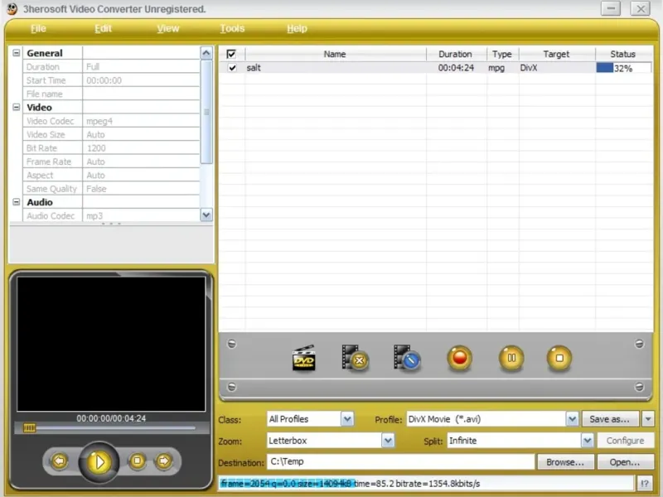This screenshot has height=497, width=663.
Task: Open the Profile dropdown list
Action: pyautogui.click(x=572, y=419)
